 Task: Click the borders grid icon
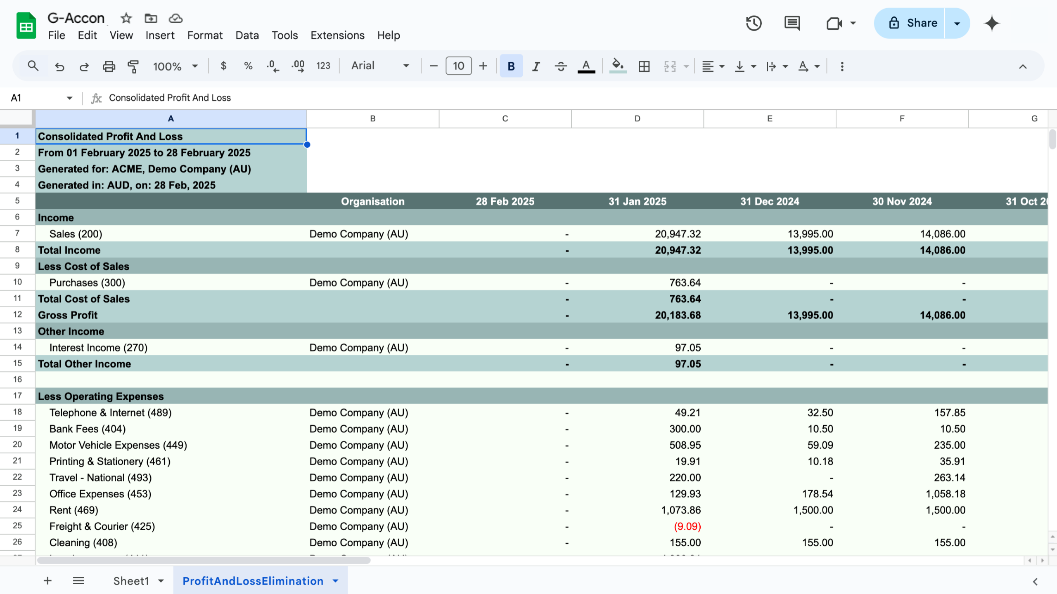pos(644,66)
